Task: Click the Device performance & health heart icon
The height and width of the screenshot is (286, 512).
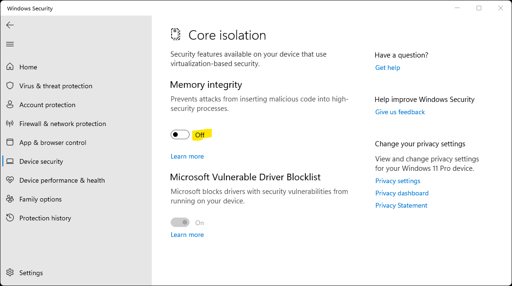Action: pyautogui.click(x=9, y=180)
